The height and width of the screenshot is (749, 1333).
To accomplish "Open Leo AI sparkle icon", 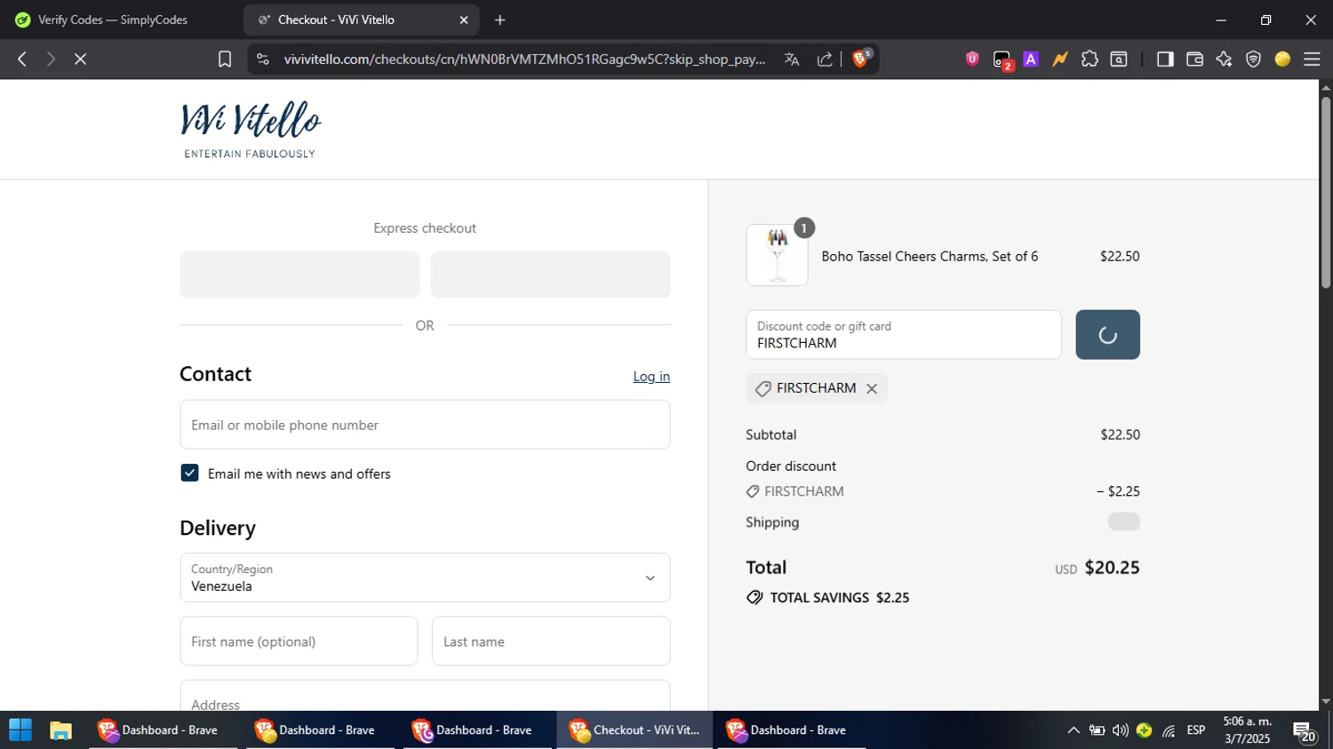I will tap(1224, 60).
